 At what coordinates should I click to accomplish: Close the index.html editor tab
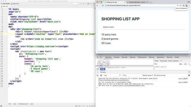click(x=9, y=7)
